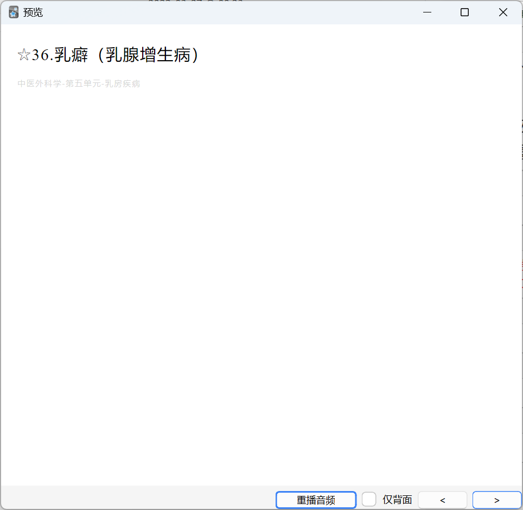Go to previous card with the < button
Screen dimensions: 523x510
[443, 500]
